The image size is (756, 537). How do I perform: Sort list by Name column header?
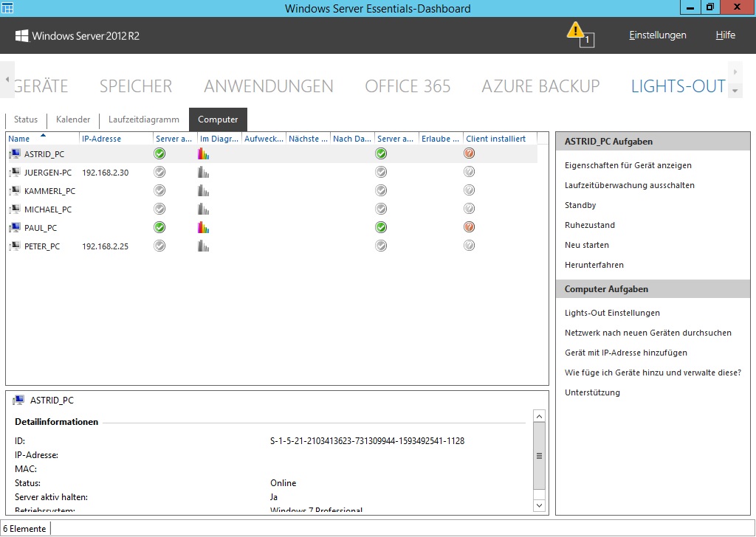19,139
